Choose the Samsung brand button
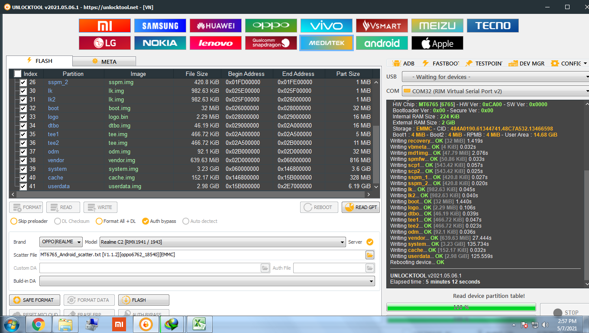Viewport: 589px width, 333px height. [160, 26]
